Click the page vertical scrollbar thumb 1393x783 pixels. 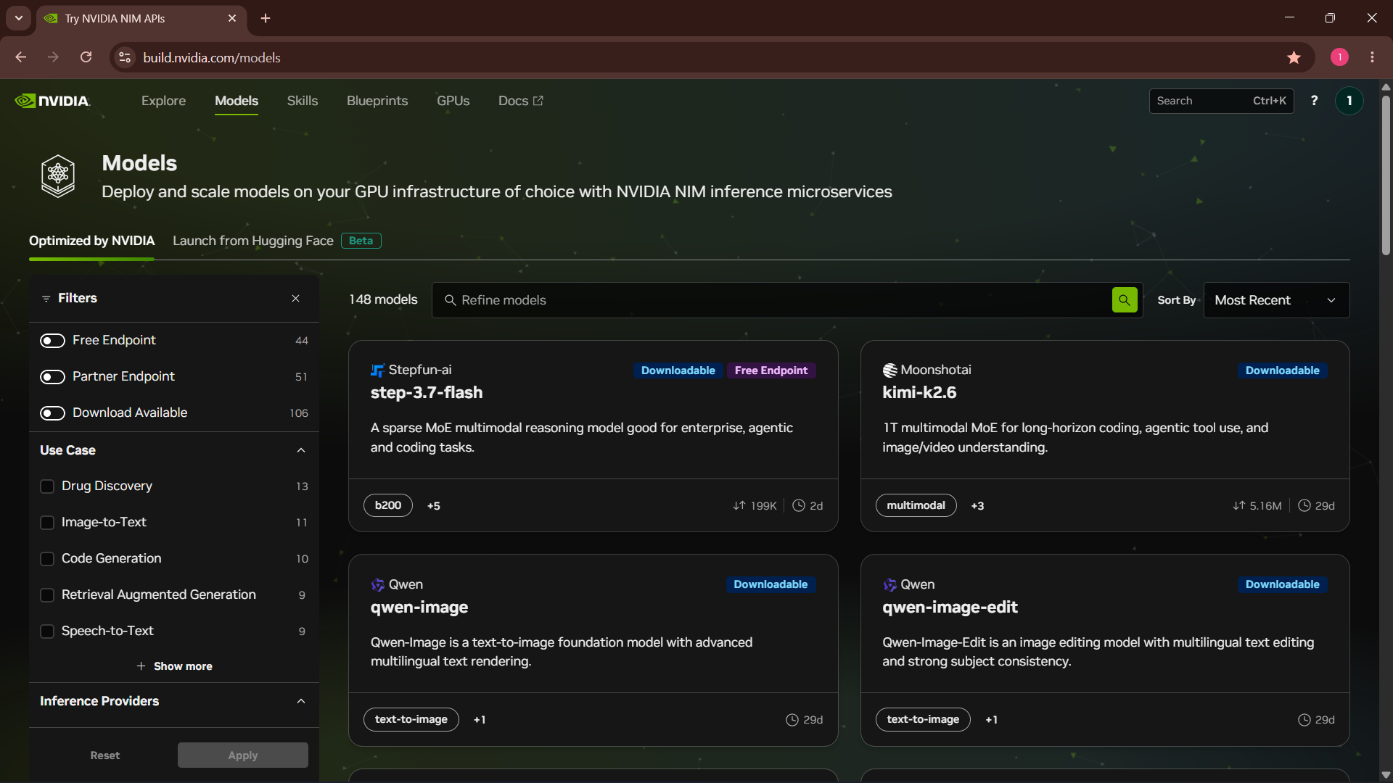click(x=1386, y=174)
